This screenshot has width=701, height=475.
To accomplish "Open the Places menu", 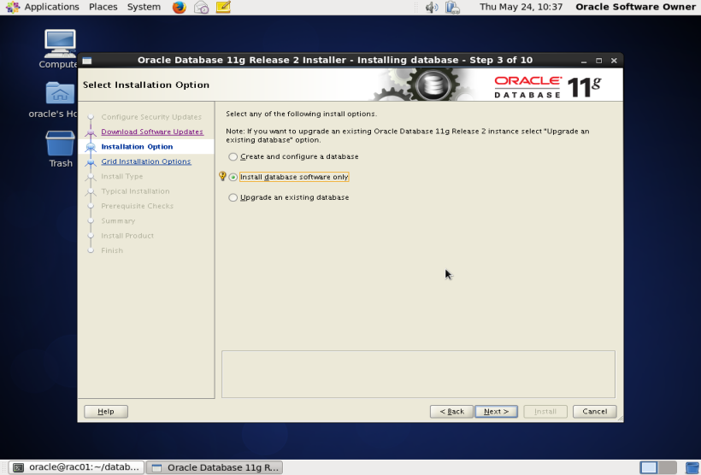I will (103, 7).
